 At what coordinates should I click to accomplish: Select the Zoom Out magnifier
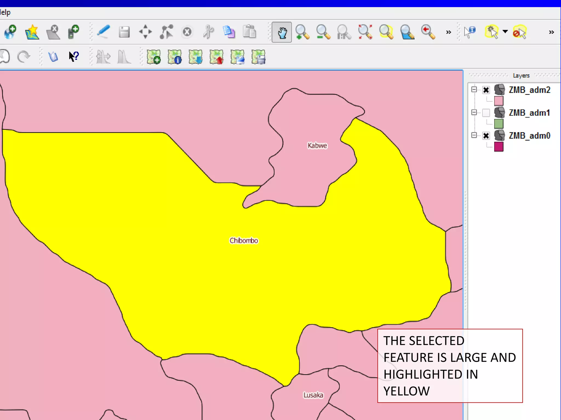(323, 32)
